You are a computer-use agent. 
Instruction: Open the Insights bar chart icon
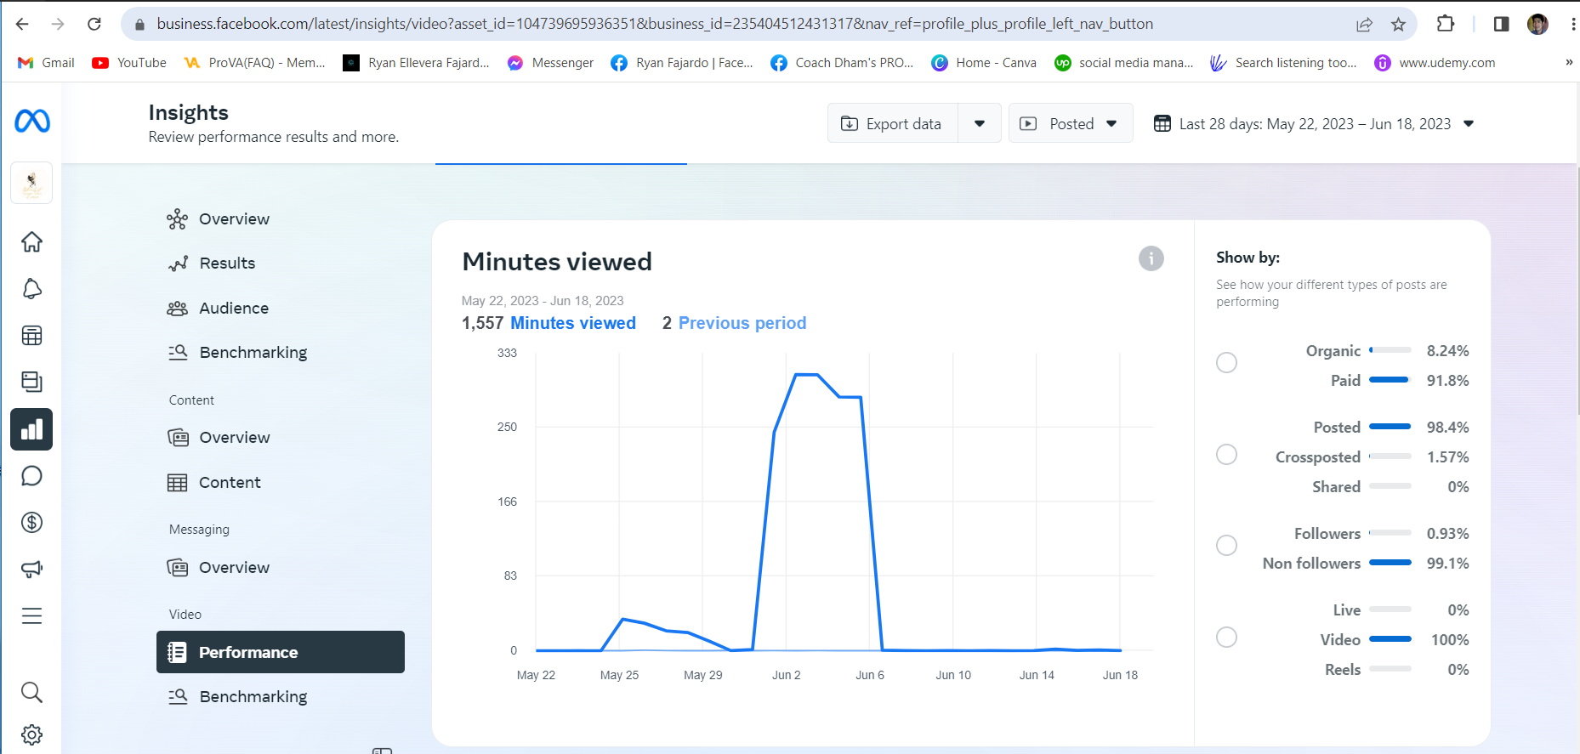pyautogui.click(x=31, y=429)
